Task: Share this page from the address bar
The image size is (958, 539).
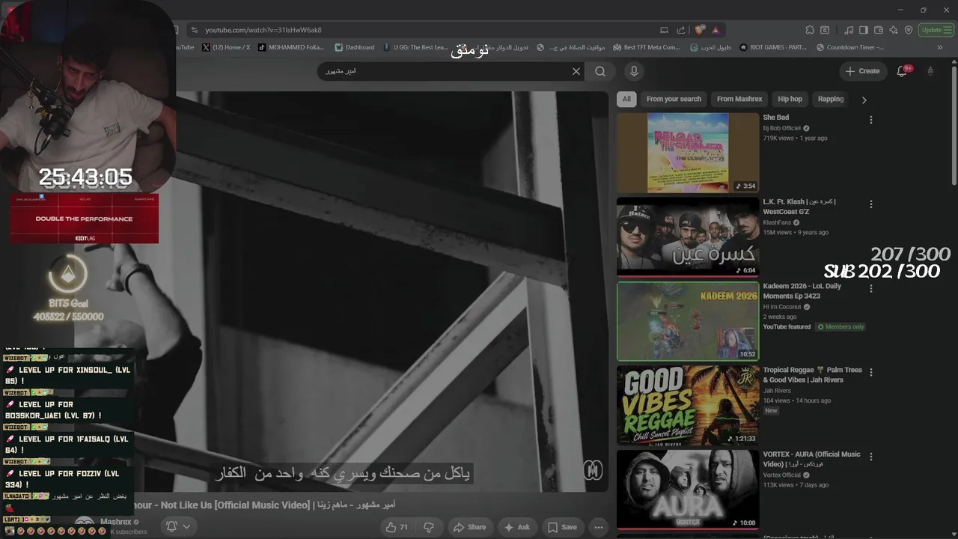Action: pyautogui.click(x=681, y=30)
